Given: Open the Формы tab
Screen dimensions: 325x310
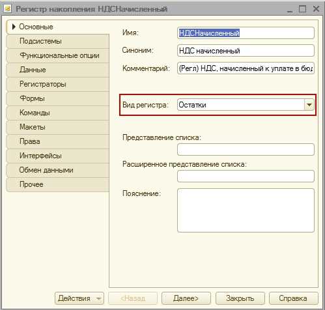Looking at the screenshot, I should [x=58, y=98].
